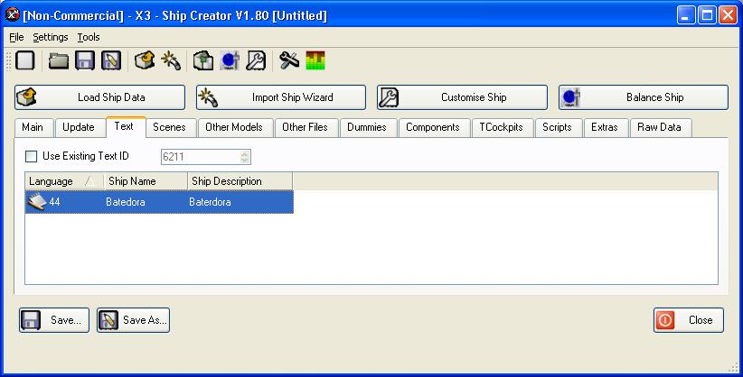Click the Text ID field showing 6211

(x=206, y=157)
